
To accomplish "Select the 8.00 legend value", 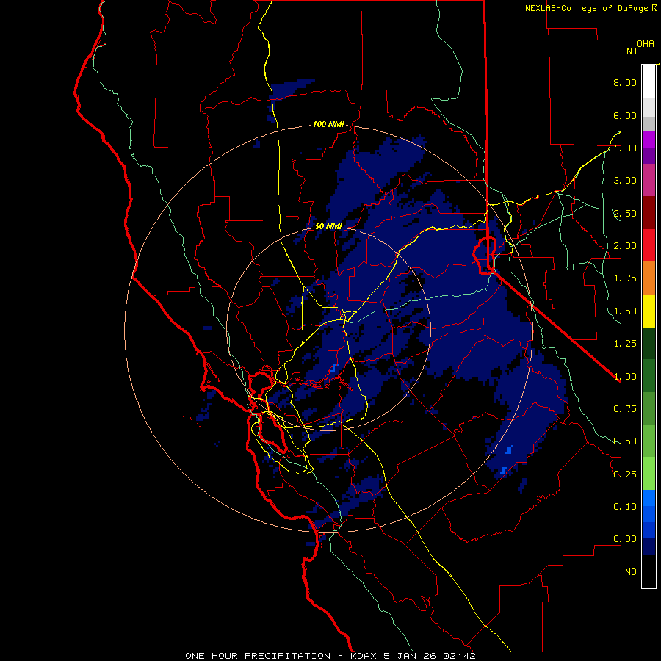I will 625,82.
